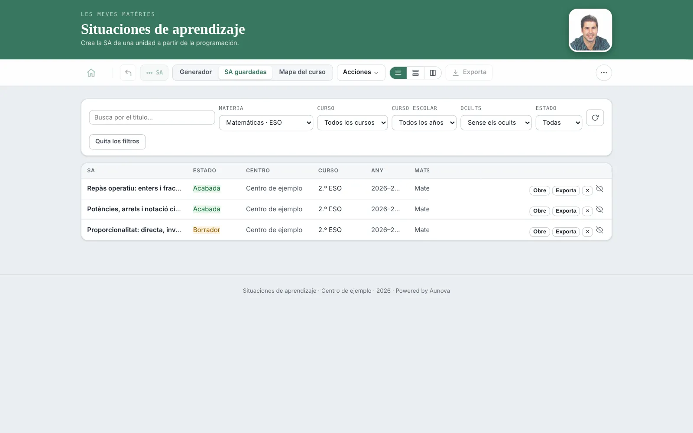Click the toolbar Exporta button

pyautogui.click(x=469, y=72)
